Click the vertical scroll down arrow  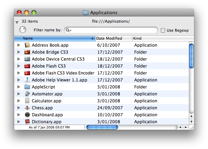pos(191,121)
